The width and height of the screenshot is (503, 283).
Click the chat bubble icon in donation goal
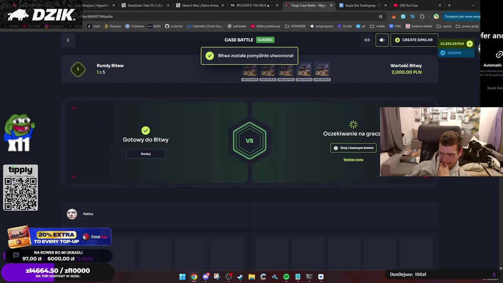(16, 255)
